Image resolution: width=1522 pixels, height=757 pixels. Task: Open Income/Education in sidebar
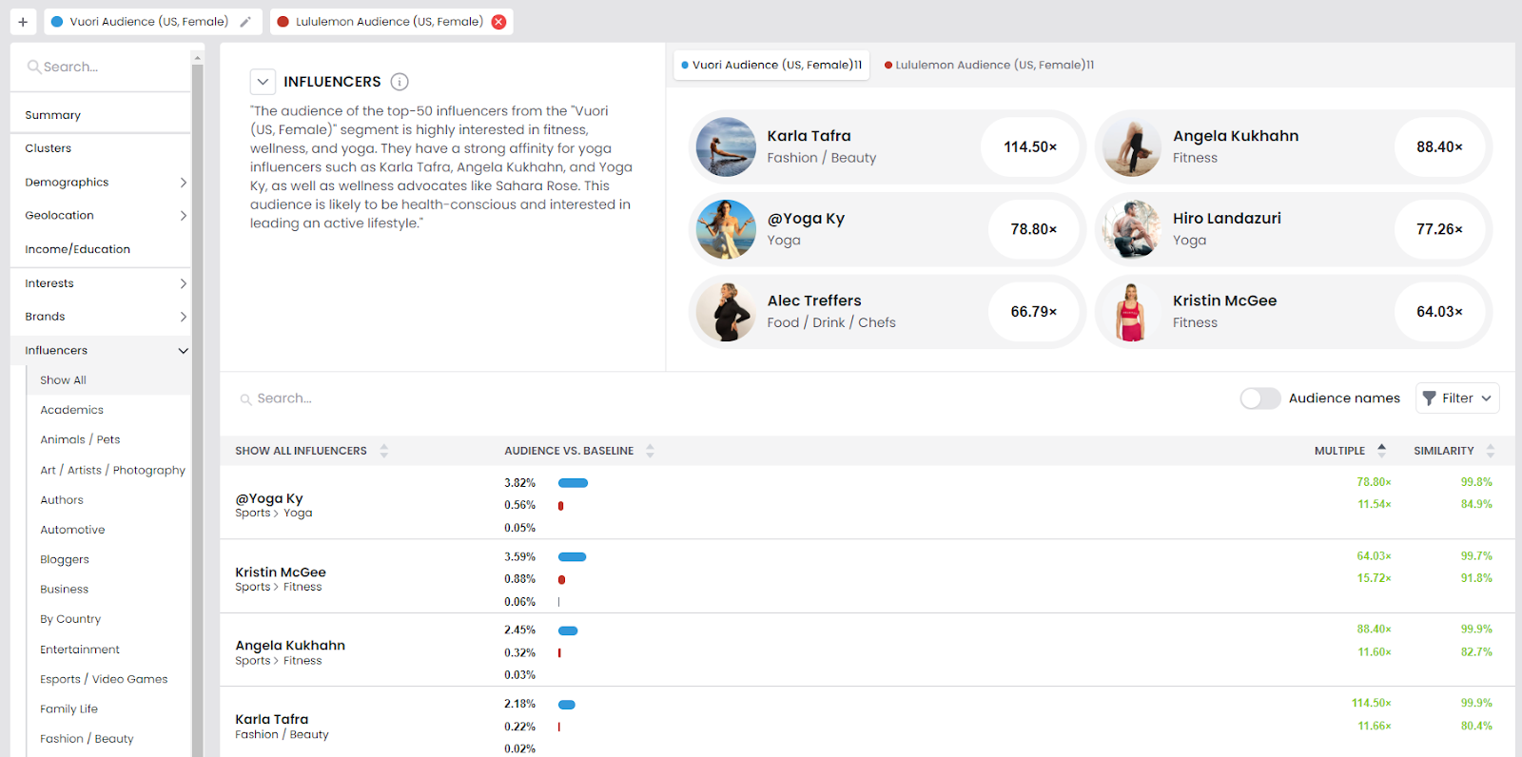click(78, 249)
